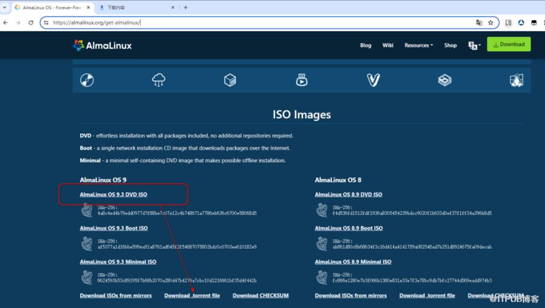Open the tab search dropdown arrow
The image size is (545, 308).
click(6, 7)
